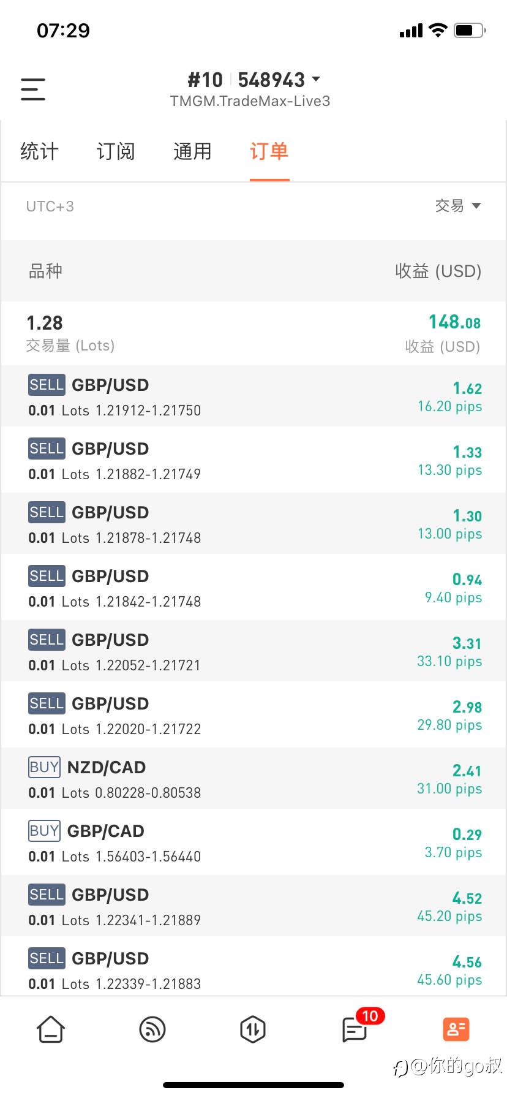This screenshot has height=1098, width=507.
Task: Open the BUY GBP/CAD order row
Action: (254, 842)
